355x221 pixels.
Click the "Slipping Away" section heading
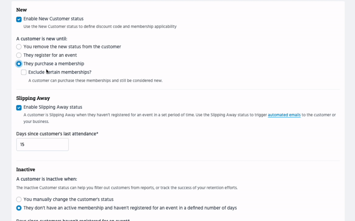click(33, 98)
